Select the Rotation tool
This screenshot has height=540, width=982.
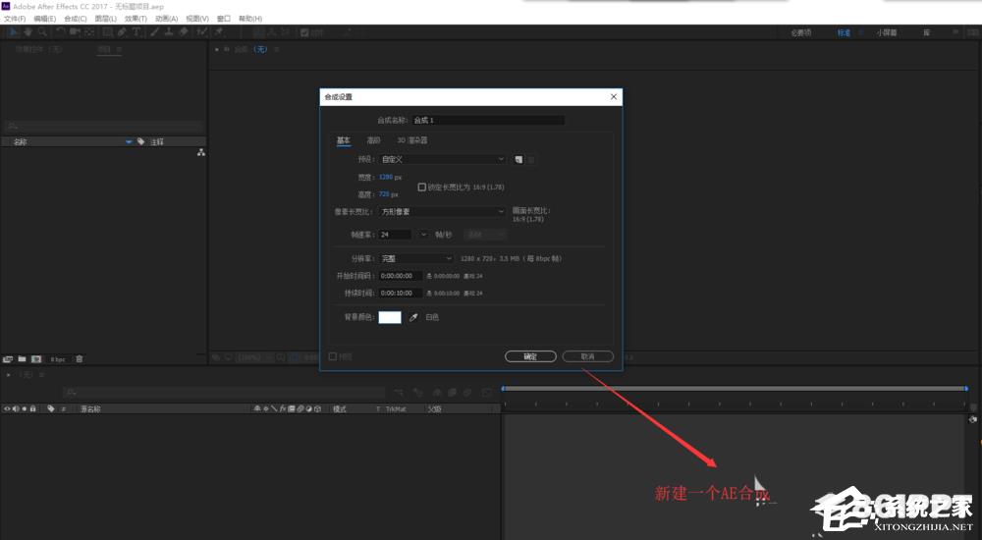pyautogui.click(x=60, y=32)
